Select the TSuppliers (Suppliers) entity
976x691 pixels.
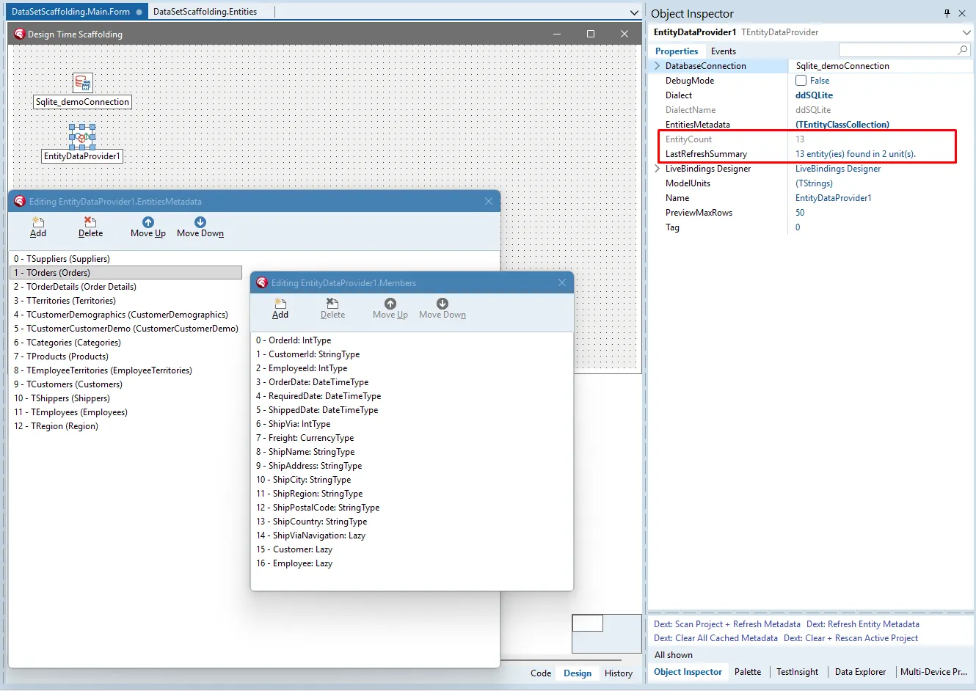(x=126, y=259)
